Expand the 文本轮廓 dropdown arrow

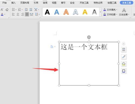[x=117, y=14]
